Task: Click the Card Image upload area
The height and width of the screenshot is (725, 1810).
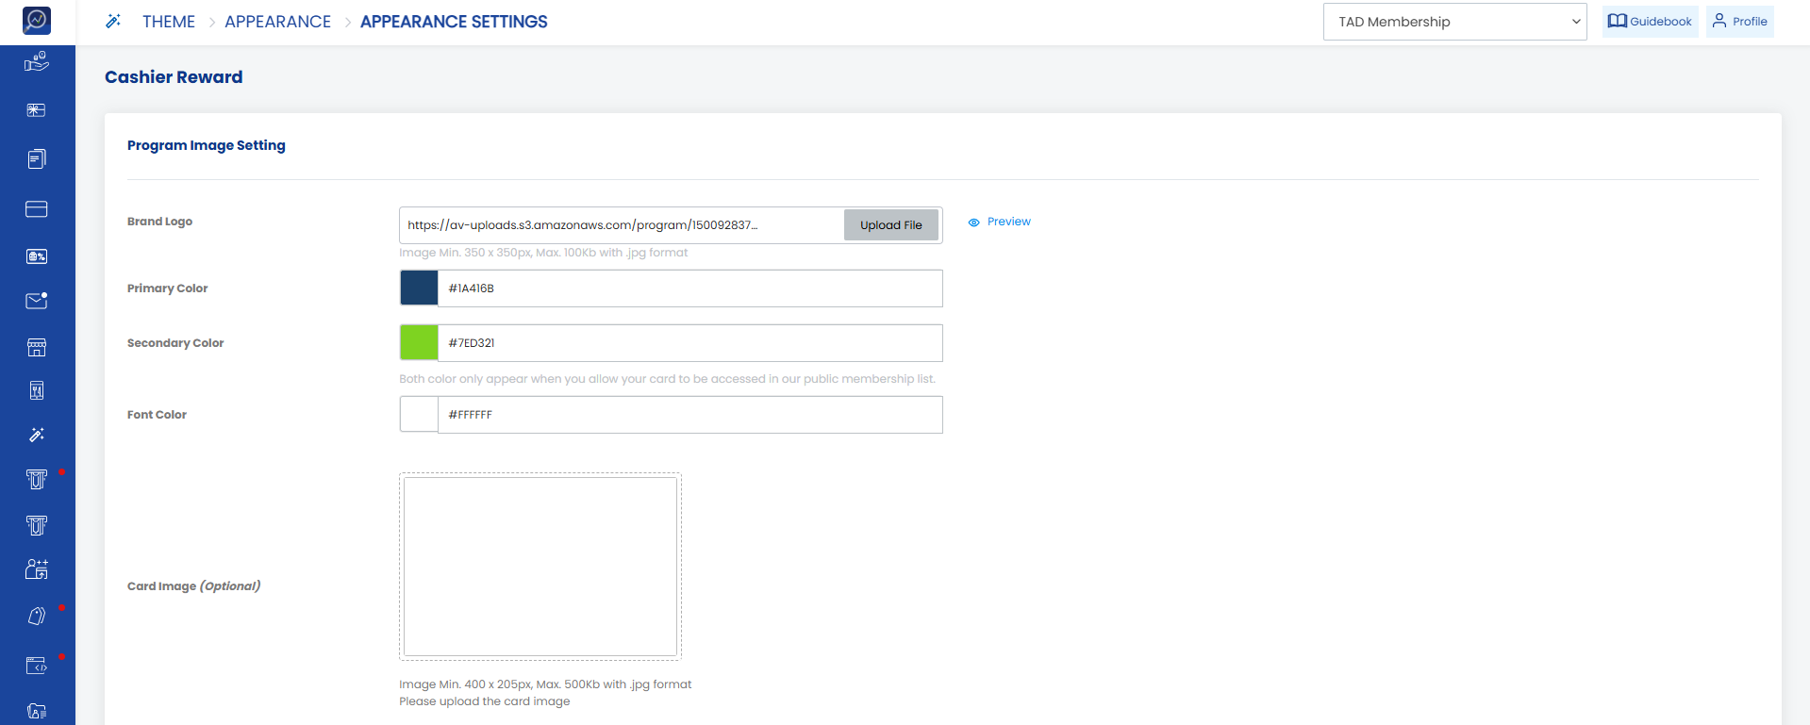Action: click(540, 567)
